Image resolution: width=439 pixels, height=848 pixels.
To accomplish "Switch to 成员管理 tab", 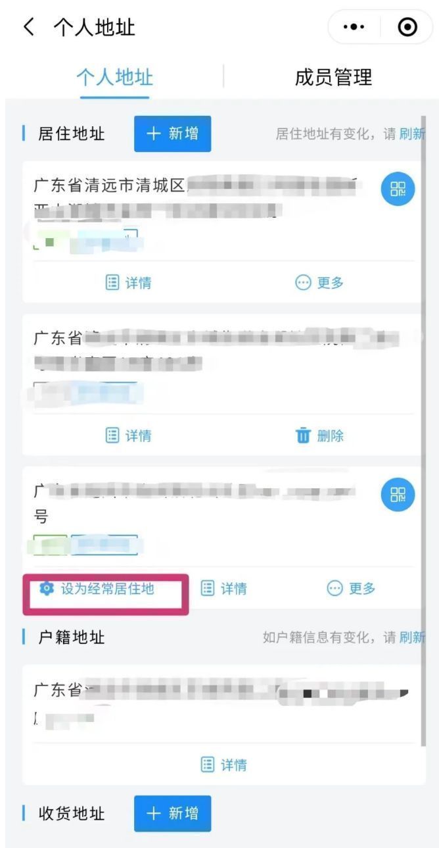I will click(x=333, y=77).
